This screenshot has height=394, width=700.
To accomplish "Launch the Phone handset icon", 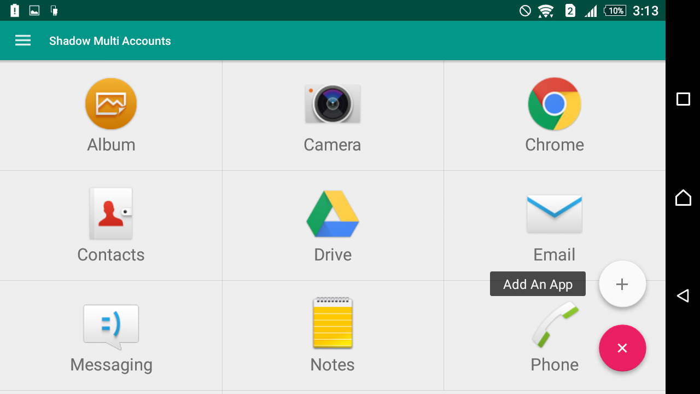I will pos(555,324).
